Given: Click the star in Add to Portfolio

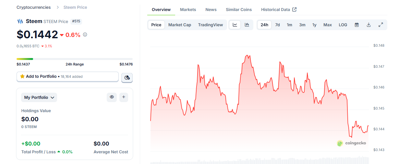Looking at the screenshot, I should (x=22, y=76).
